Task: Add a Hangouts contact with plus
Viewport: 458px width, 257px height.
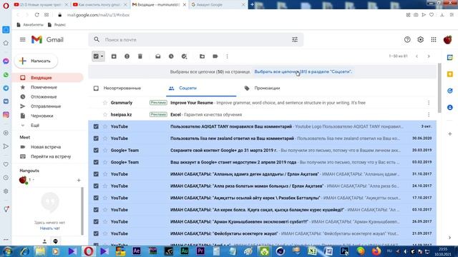Action: [79, 181]
